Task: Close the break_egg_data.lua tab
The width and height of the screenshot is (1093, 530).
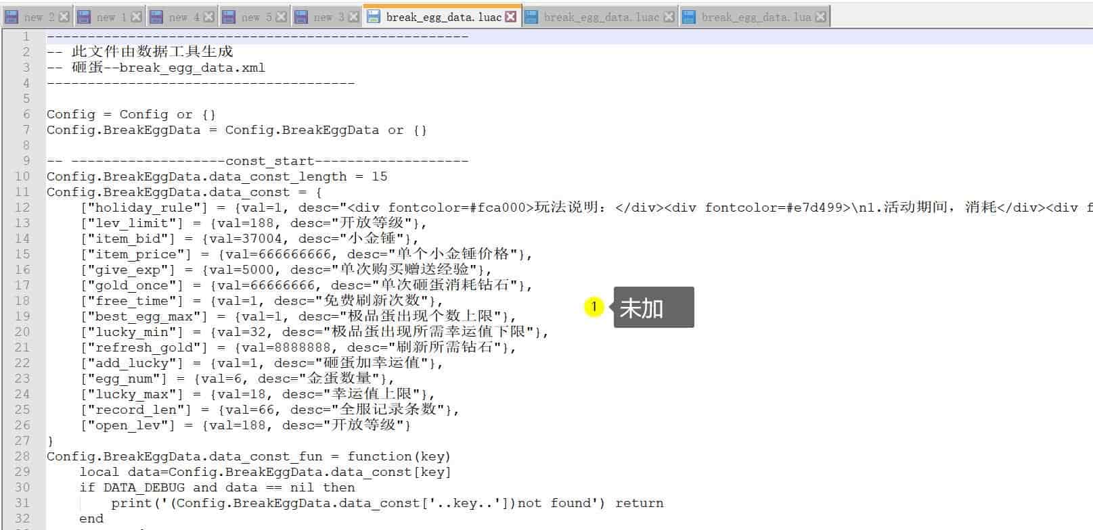Action: 820,17
